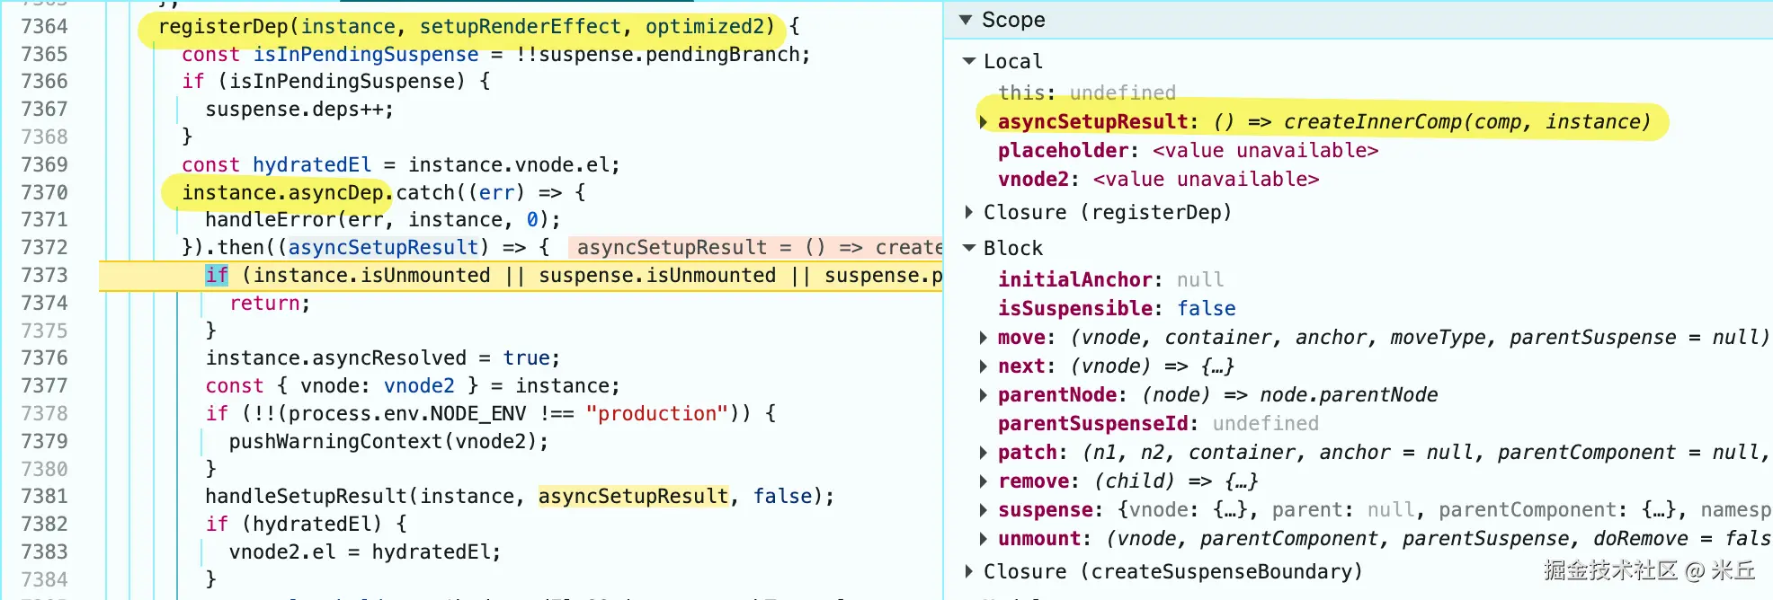Viewport: 1773px width, 600px height.
Task: Expand the parentNode function entry
Action: pos(984,395)
